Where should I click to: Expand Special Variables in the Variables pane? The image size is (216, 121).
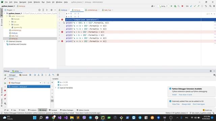click(x=56, y=88)
